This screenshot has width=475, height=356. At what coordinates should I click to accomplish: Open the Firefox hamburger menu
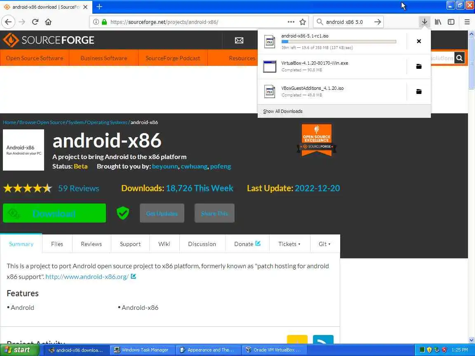pos(467,22)
